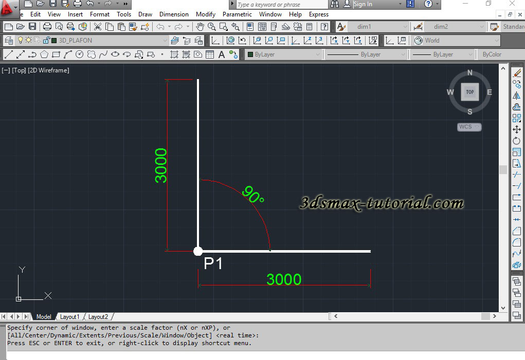Expand the undo history arrow
Viewport: 525px width, 360px height.
click(x=99, y=4)
